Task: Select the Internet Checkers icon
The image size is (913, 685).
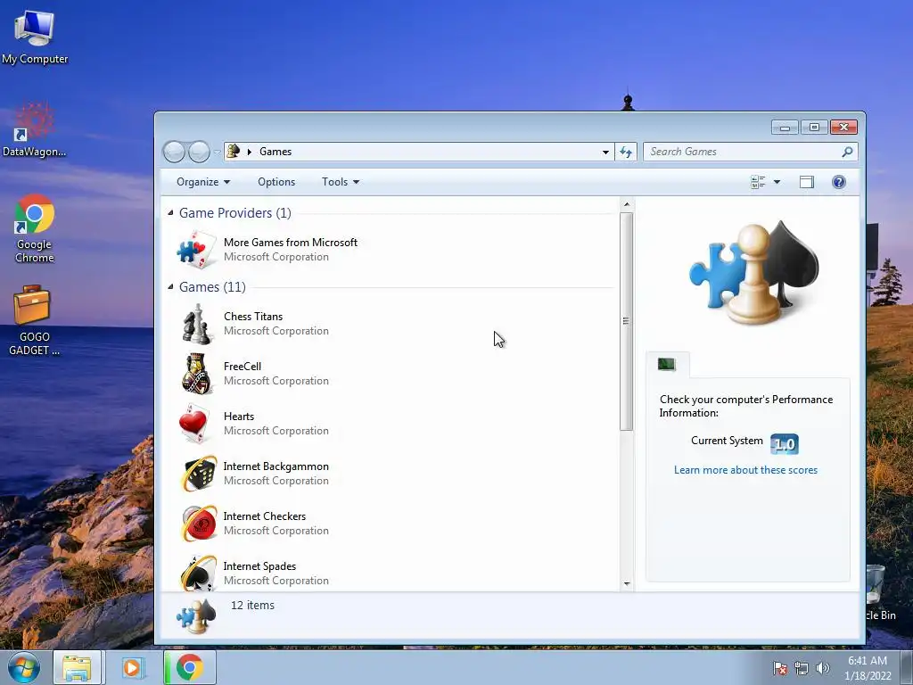Action: click(x=198, y=524)
